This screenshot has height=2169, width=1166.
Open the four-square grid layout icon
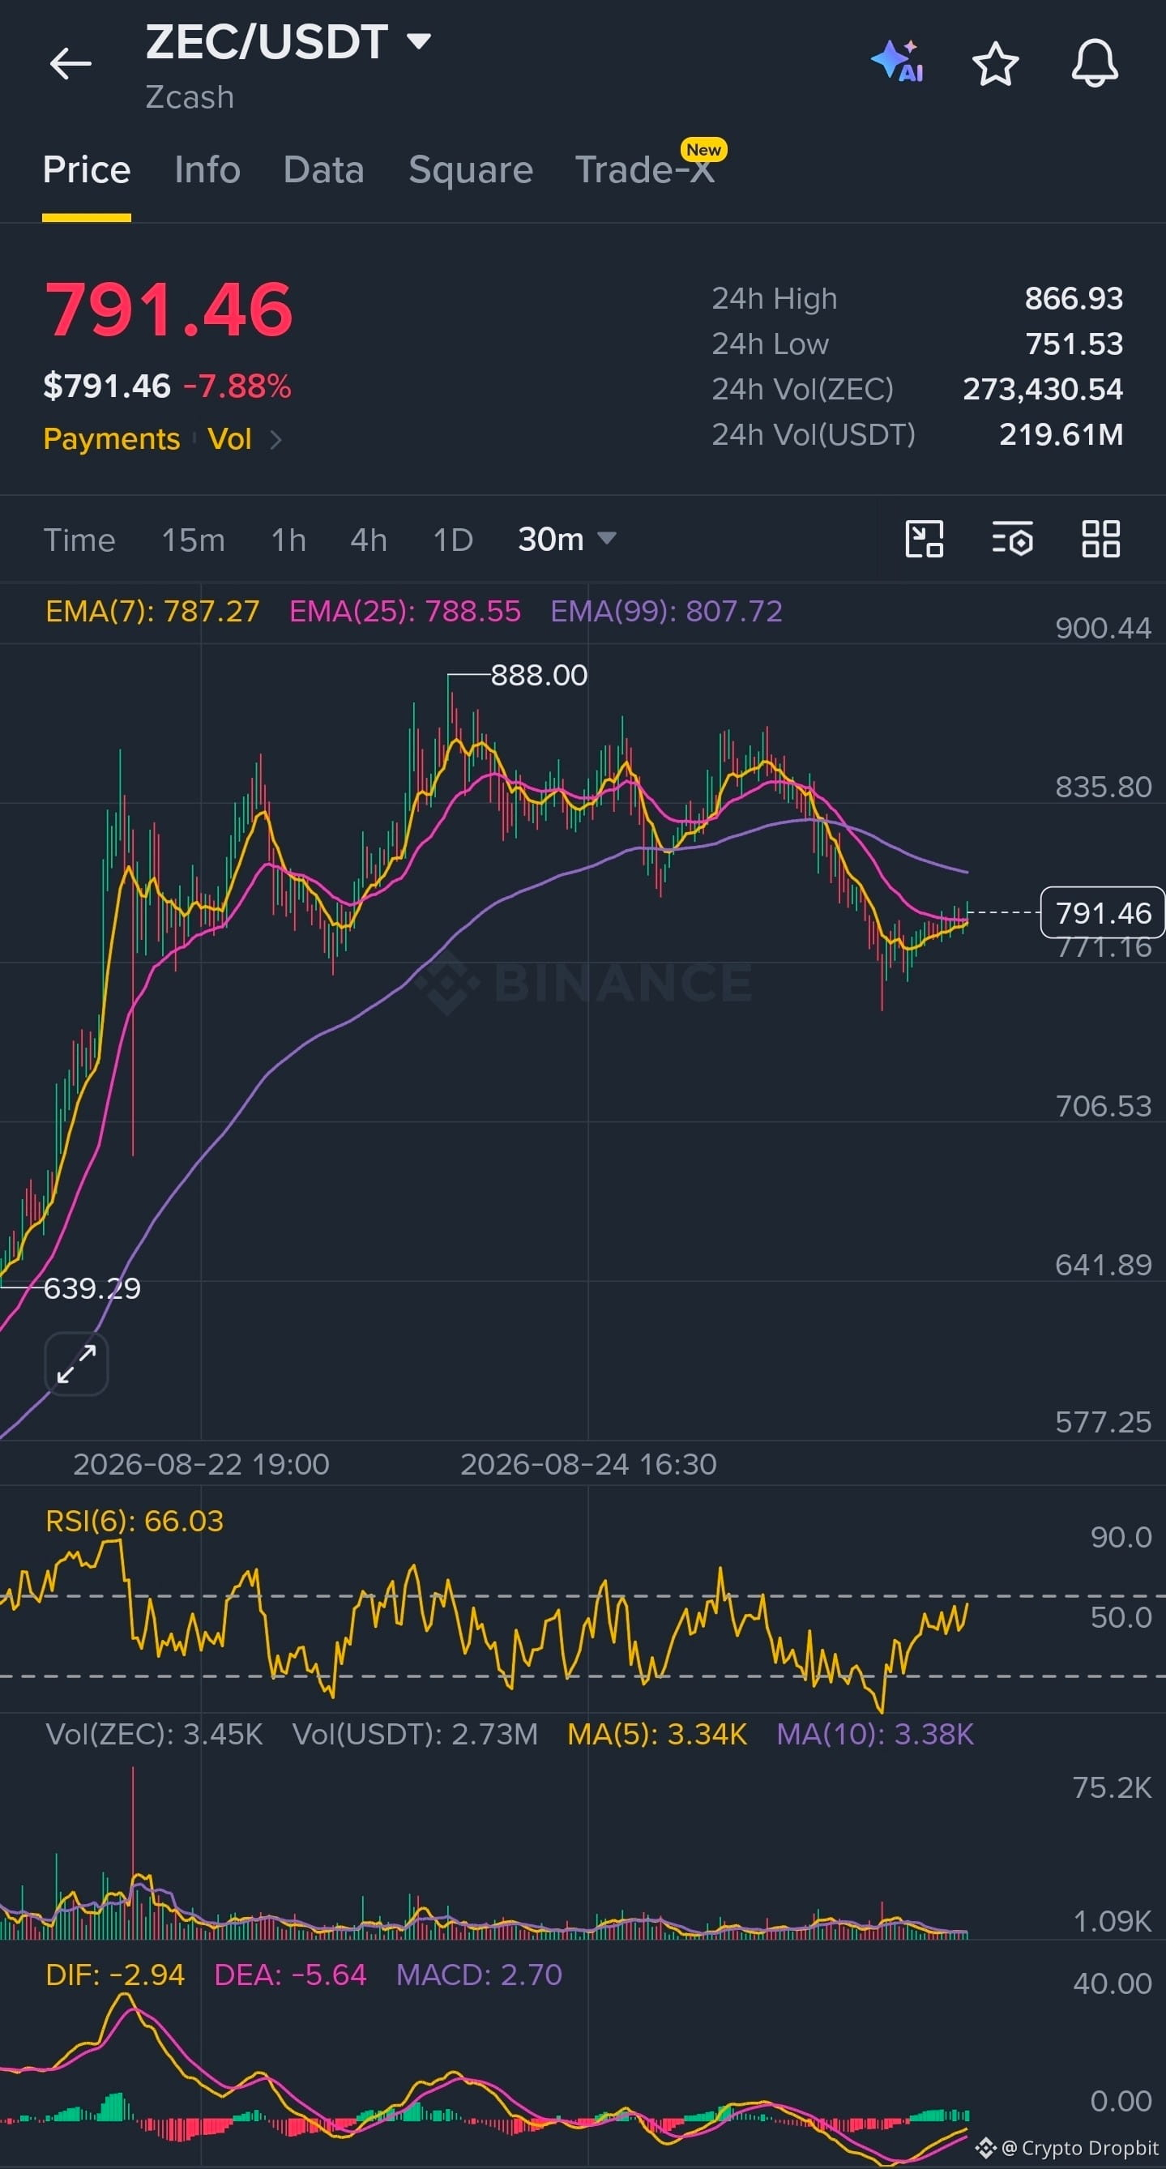[1101, 539]
